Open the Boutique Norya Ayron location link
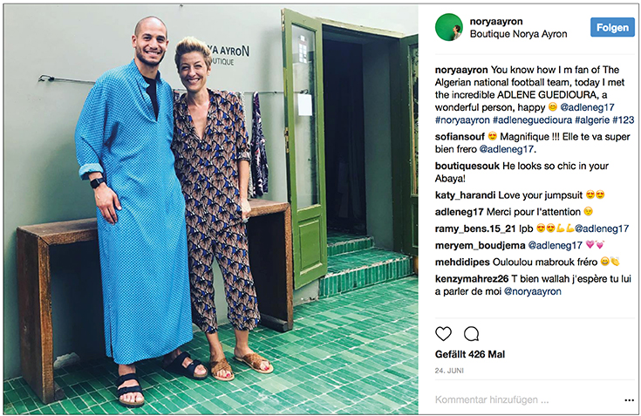Screen dimensions: 641x416 click(518, 34)
